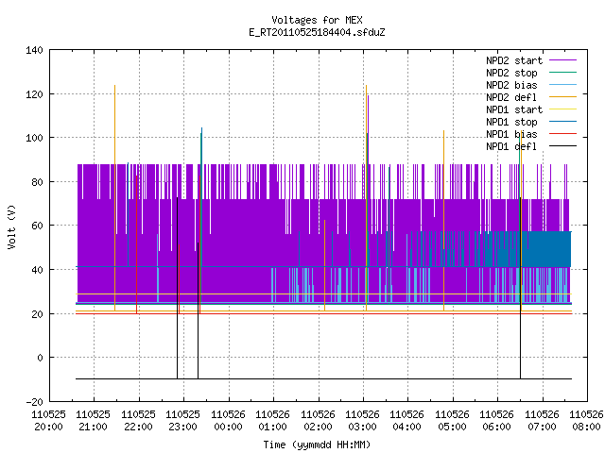Click the x-axis tick 110526 04:00
Screen dimensions: 605x453
coord(407,421)
